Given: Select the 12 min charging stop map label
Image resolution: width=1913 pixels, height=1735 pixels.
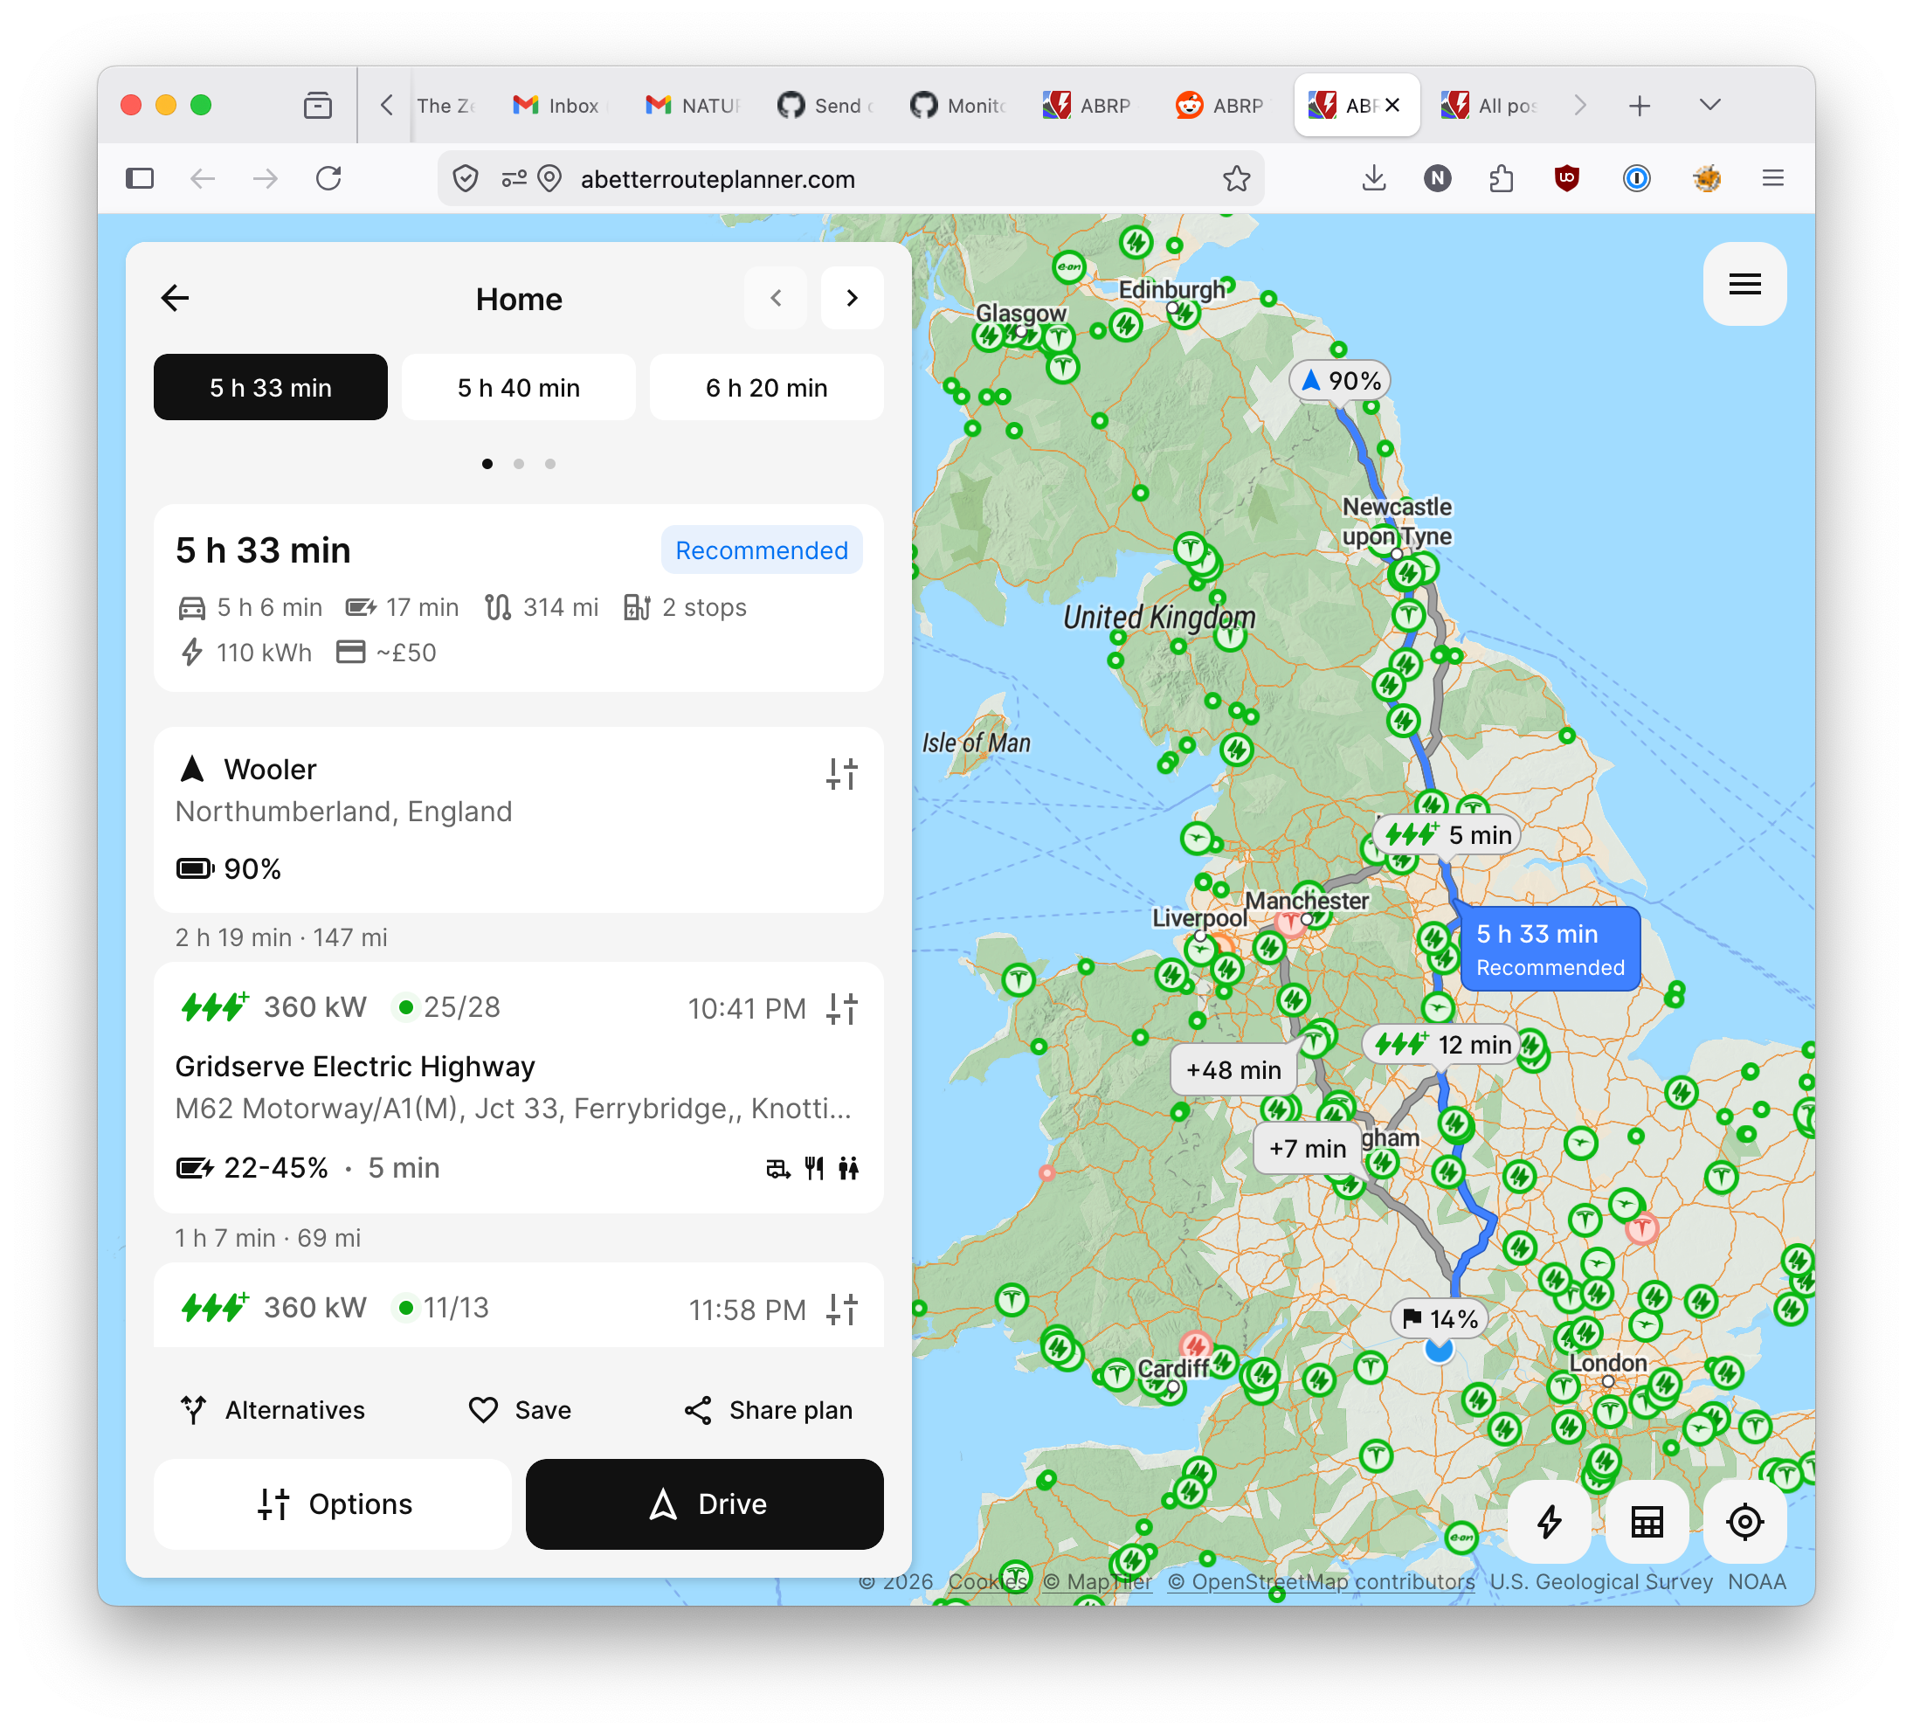Looking at the screenshot, I should 1441,1045.
